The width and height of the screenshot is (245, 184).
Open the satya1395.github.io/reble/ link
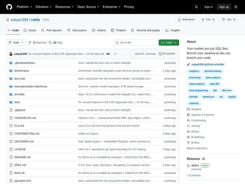pyautogui.click(x=207, y=64)
